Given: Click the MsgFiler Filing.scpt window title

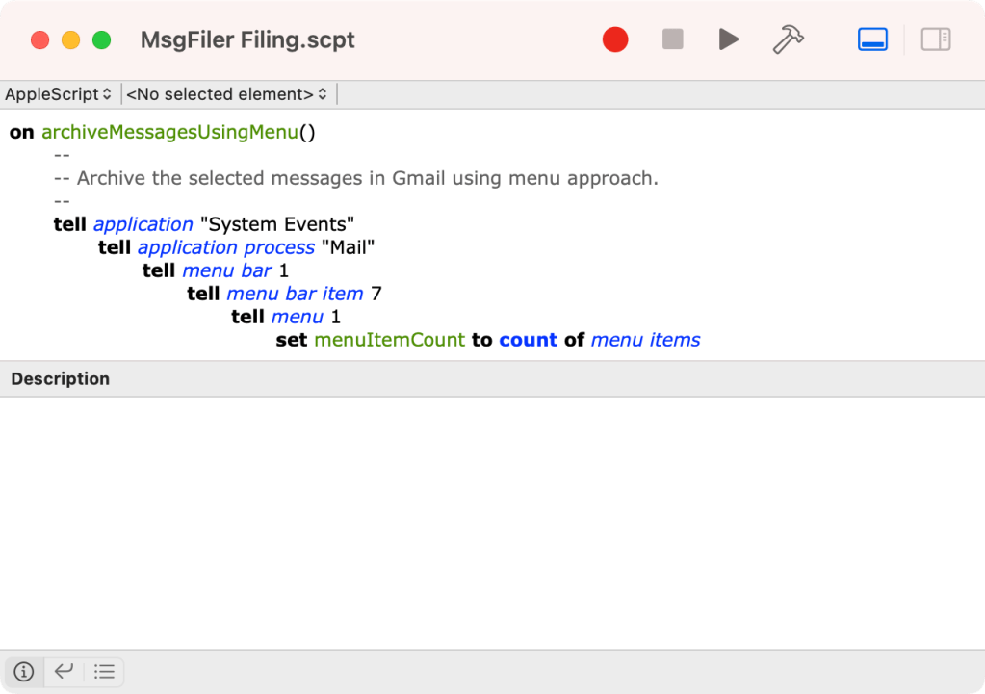Looking at the screenshot, I should click(x=247, y=40).
